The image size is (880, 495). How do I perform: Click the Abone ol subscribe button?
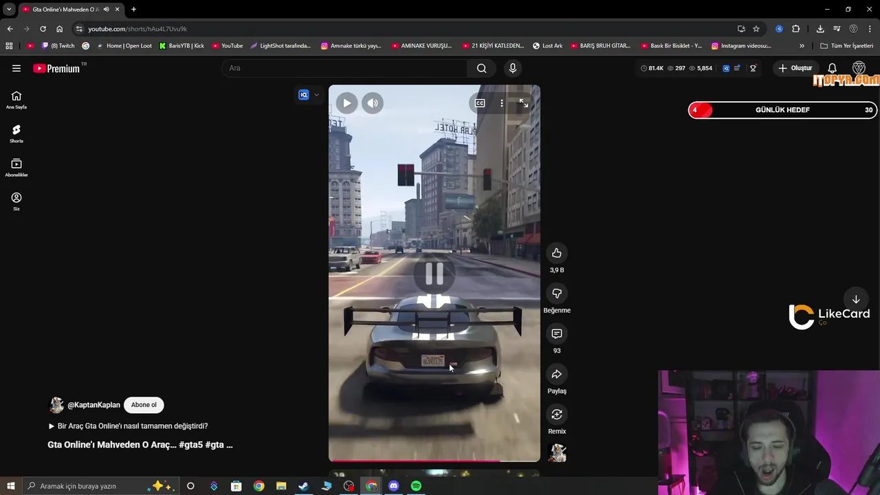pyautogui.click(x=144, y=405)
